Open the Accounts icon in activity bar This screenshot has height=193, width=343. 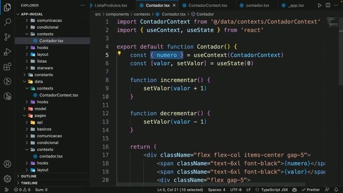pos(7,164)
